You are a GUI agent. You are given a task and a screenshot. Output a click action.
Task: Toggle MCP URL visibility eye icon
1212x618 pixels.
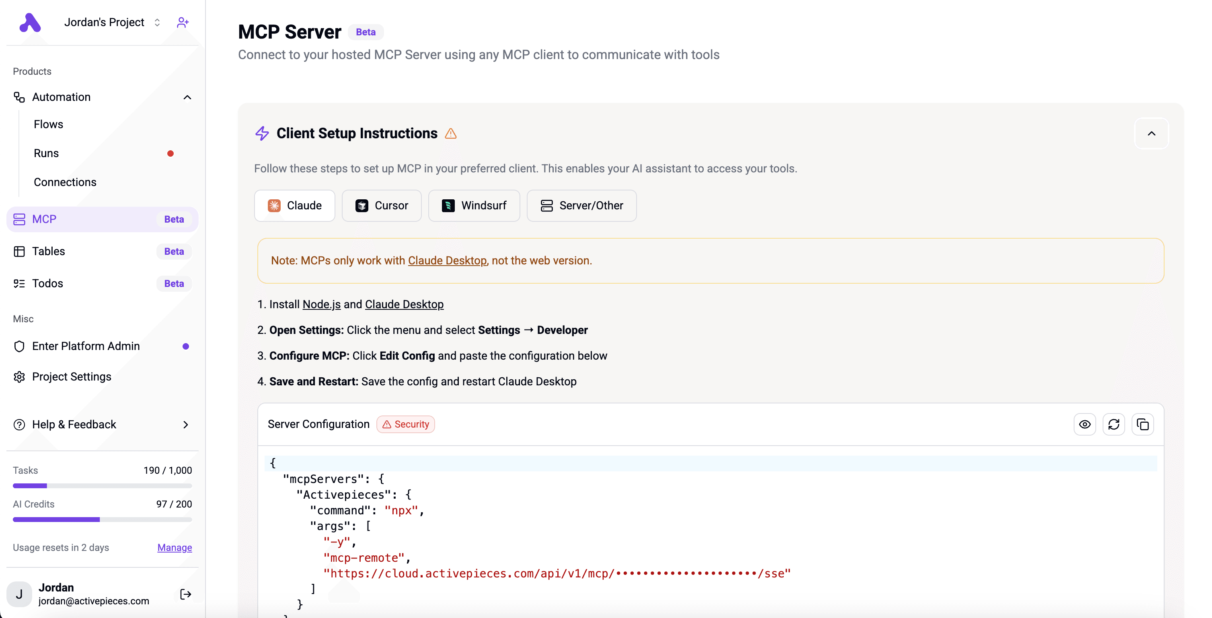point(1085,424)
